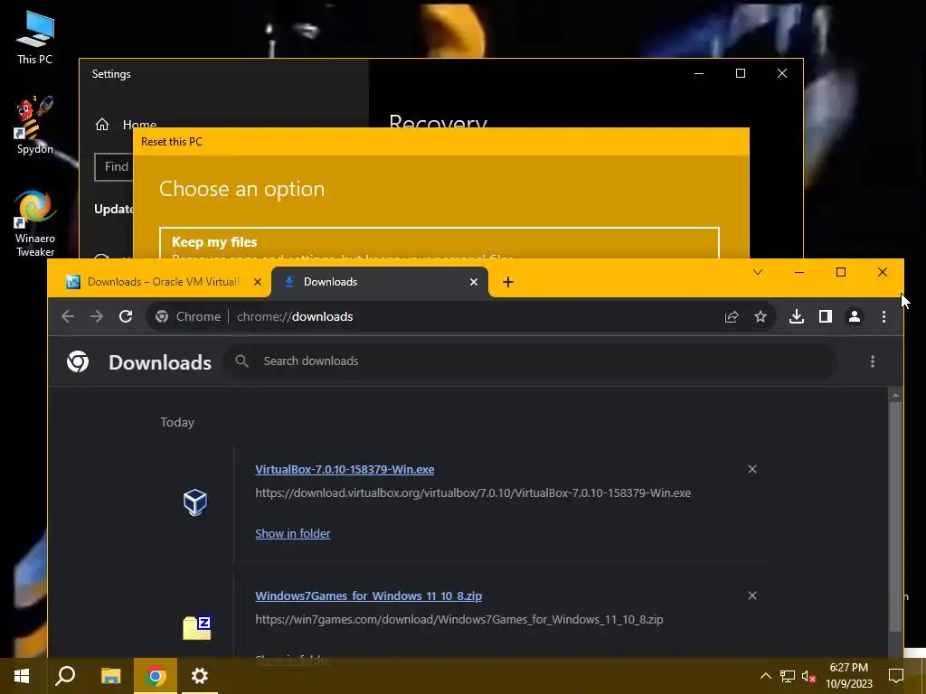Click share this page icon in address bar
The image size is (926, 694).
coord(732,317)
